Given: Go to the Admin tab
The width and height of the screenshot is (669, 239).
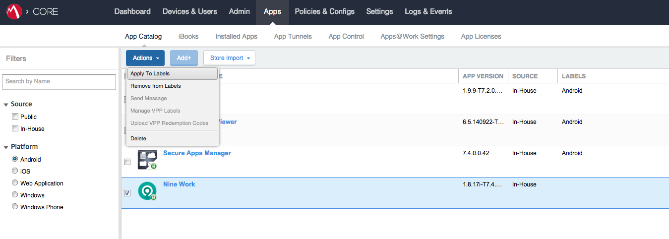Looking at the screenshot, I should (240, 11).
